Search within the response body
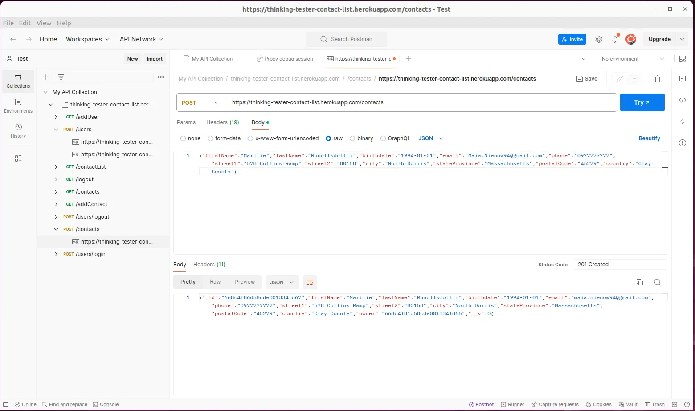Viewport: 695px width, 411px height. click(x=657, y=282)
